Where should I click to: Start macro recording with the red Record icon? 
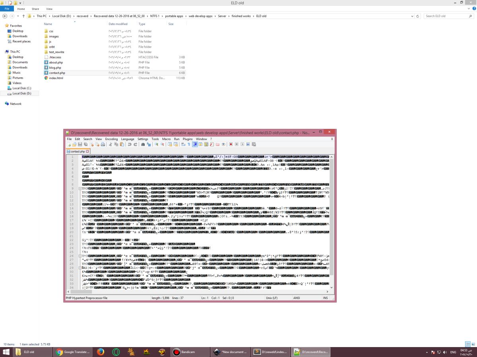click(x=231, y=144)
